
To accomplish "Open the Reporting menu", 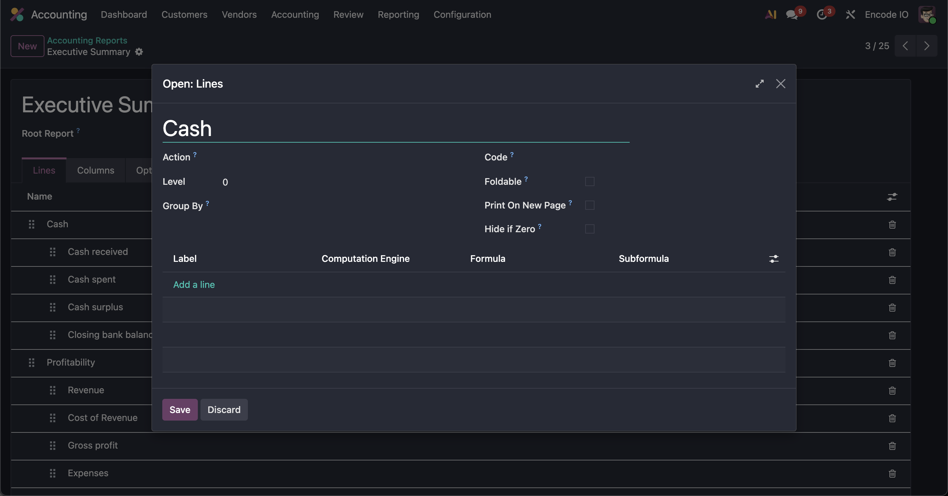I will click(398, 15).
